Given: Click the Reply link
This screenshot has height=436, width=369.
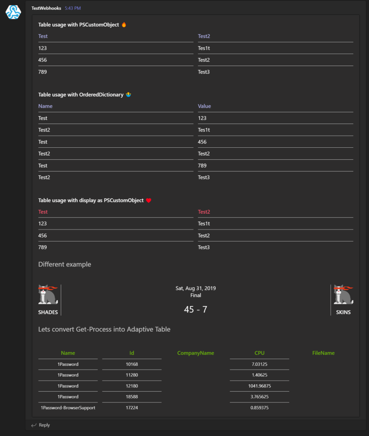Looking at the screenshot, I should 44,425.
